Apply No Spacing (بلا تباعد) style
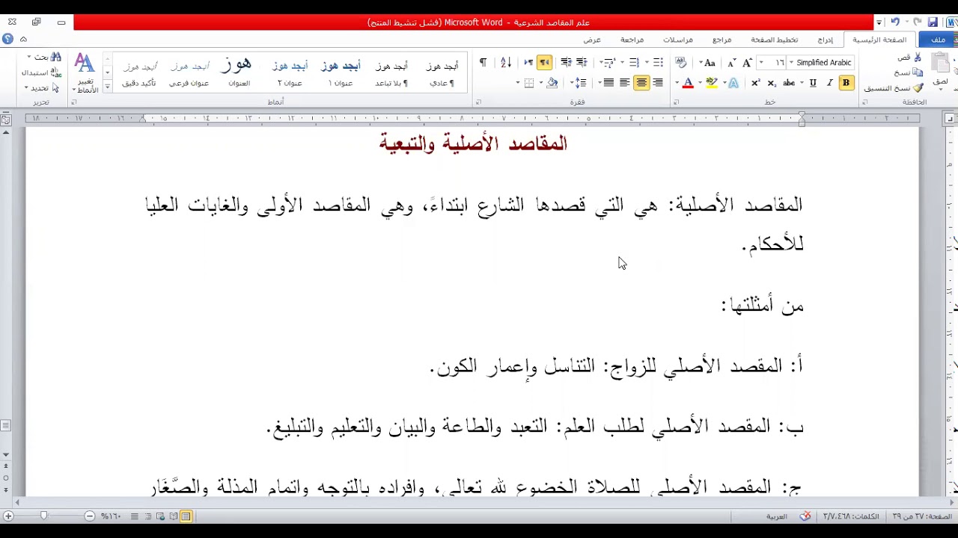The image size is (958, 538). pos(391,73)
